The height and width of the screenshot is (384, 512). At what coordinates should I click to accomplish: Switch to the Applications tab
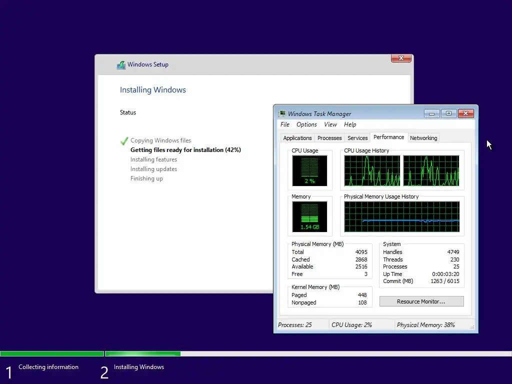[297, 138]
